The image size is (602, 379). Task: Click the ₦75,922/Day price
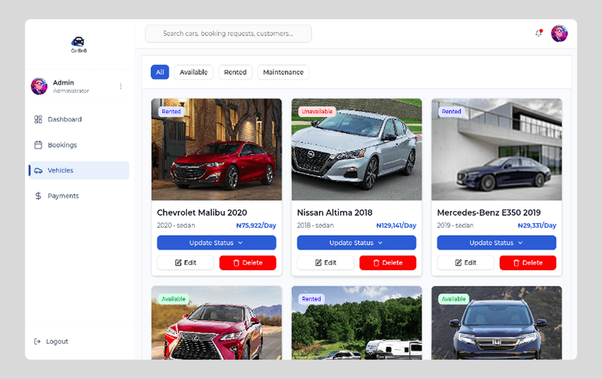[x=256, y=225]
